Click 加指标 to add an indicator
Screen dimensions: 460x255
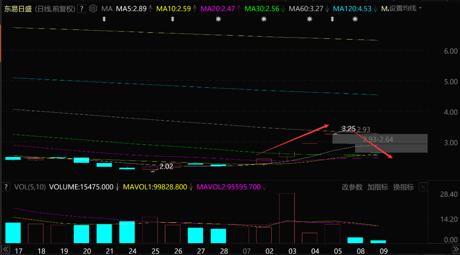377,187
